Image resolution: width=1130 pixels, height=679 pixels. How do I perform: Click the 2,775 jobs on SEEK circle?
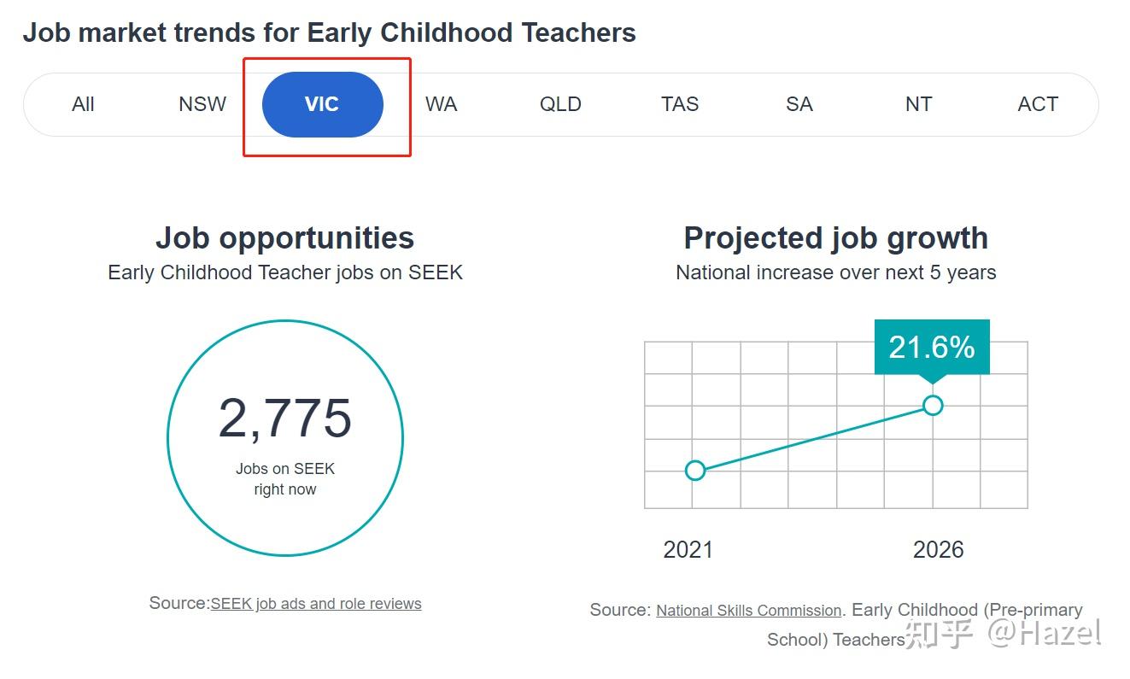coord(285,438)
